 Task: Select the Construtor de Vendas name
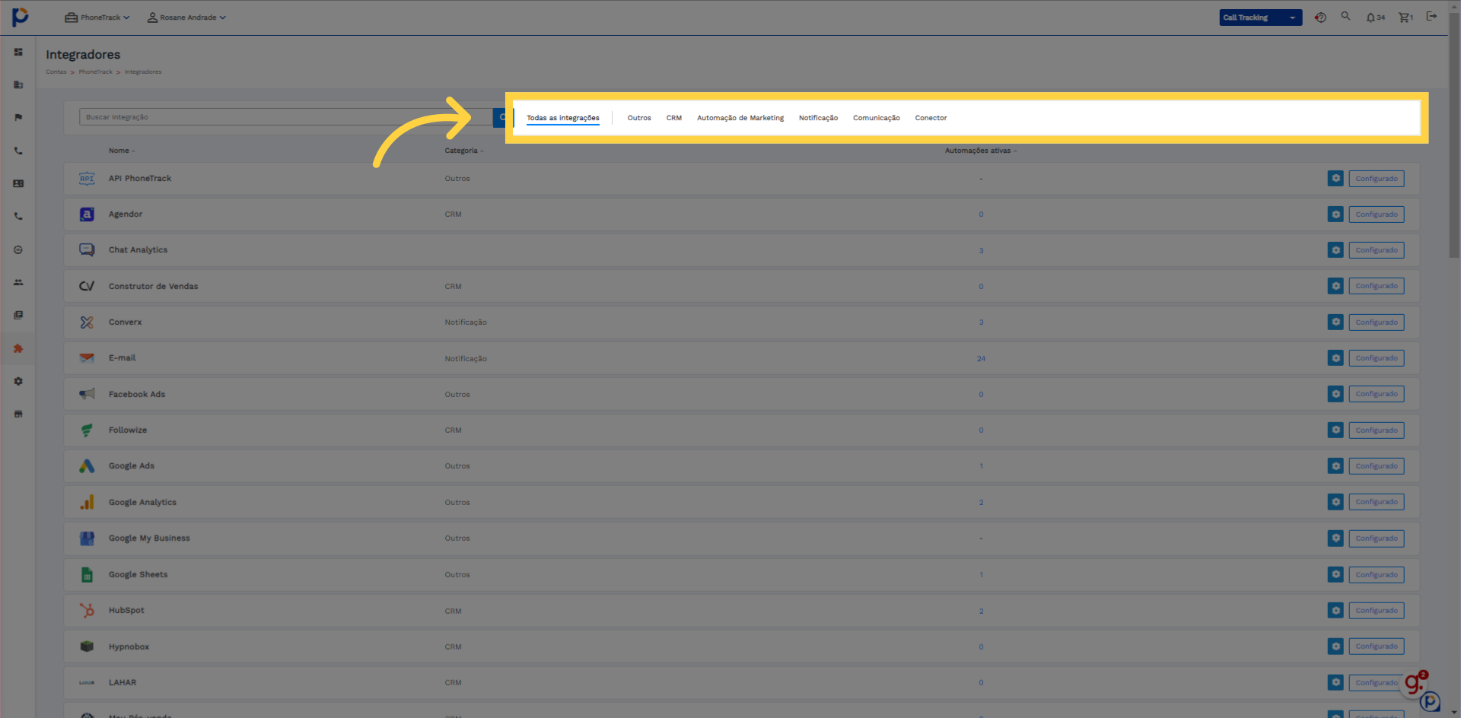pos(153,286)
